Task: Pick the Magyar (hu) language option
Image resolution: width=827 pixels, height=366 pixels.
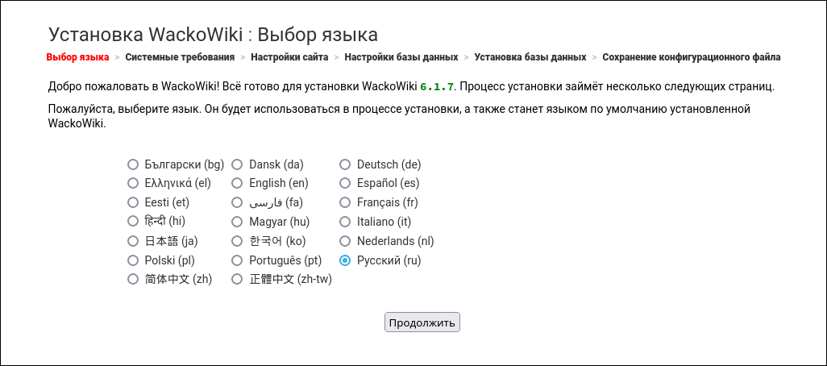Action: pyautogui.click(x=238, y=222)
